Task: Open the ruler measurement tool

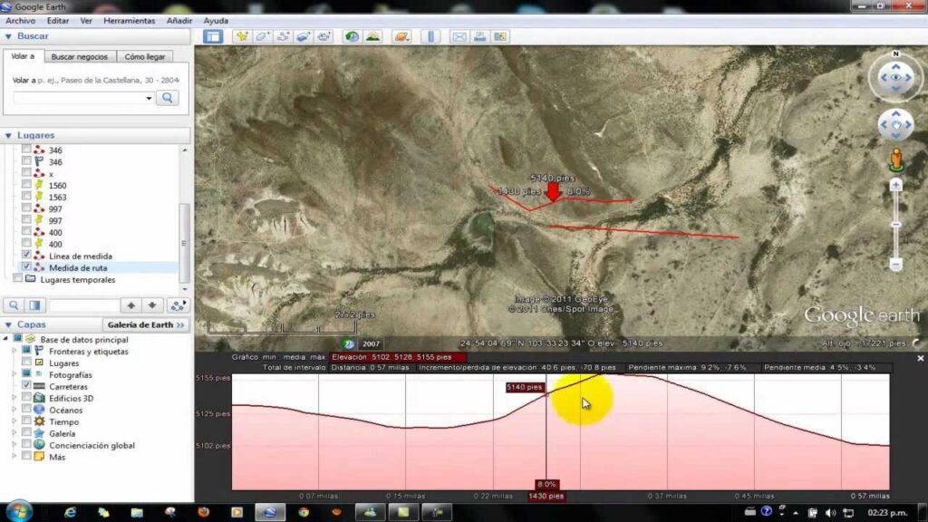Action: pyautogui.click(x=430, y=37)
